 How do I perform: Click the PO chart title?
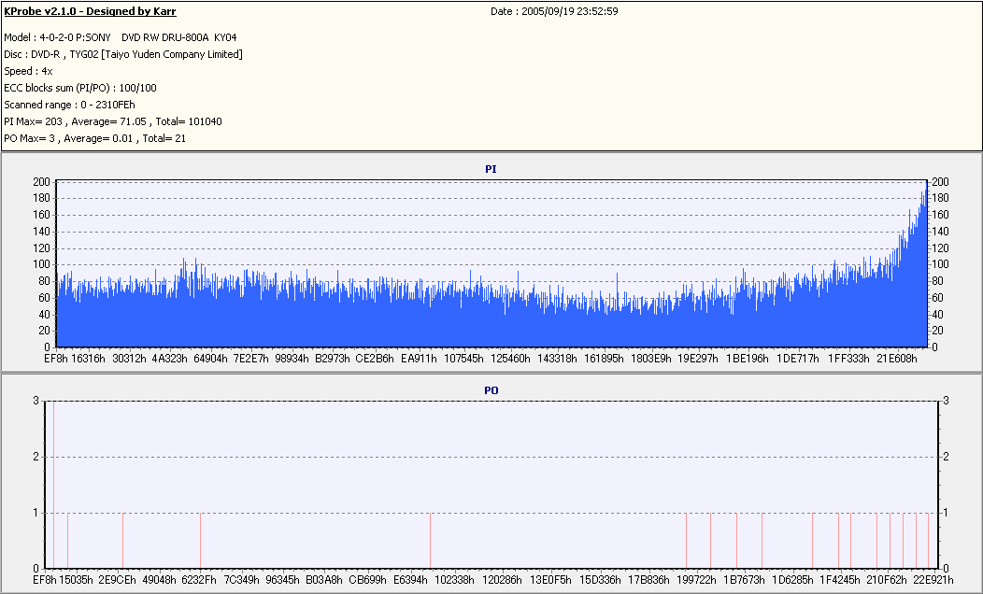click(491, 390)
